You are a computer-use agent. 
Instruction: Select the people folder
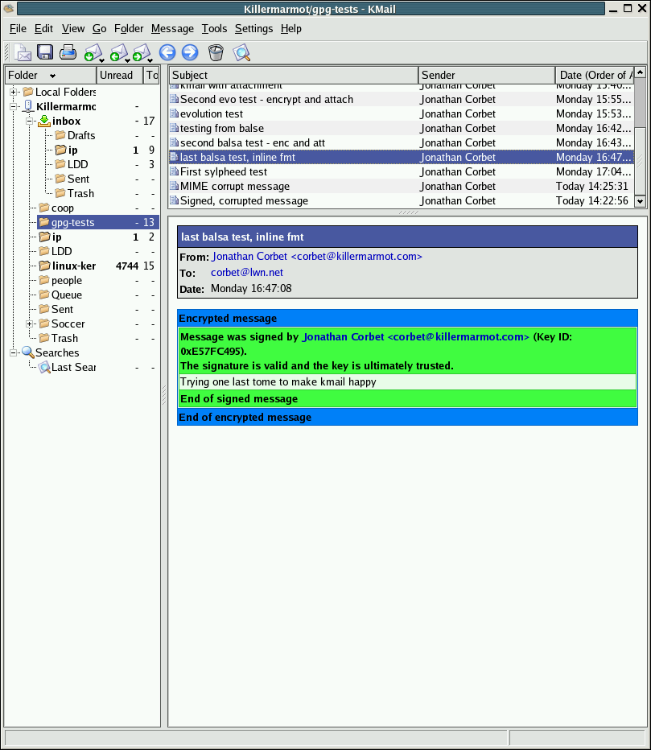pos(67,280)
